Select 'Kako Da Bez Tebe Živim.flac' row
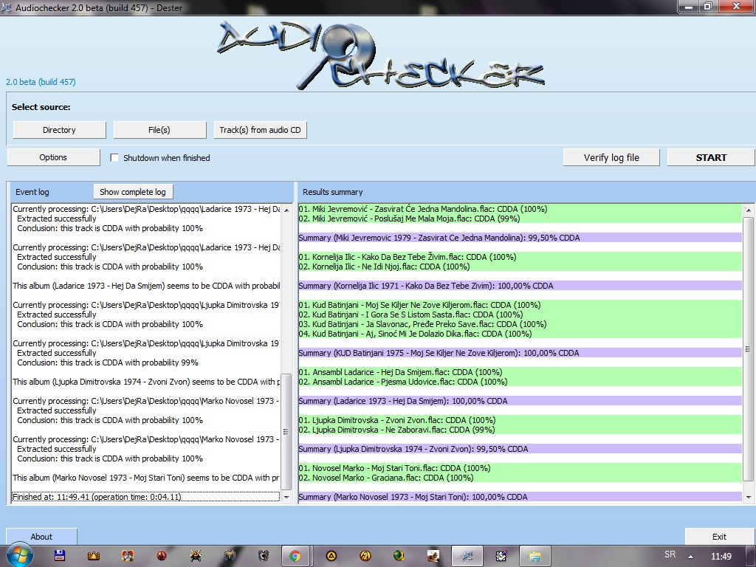The width and height of the screenshot is (756, 567). 520,257
